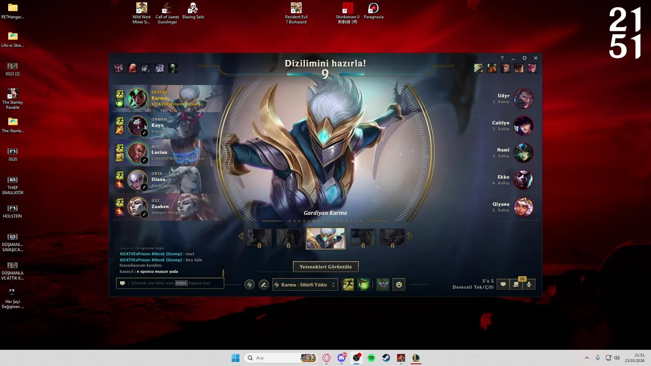Screen dimensions: 651x366
Task: Click Lucian's swap request icon
Action: [144, 160]
